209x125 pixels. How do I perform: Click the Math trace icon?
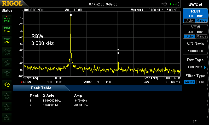pos(7,117)
